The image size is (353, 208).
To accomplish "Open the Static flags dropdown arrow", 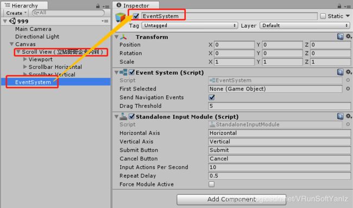I will 348,16.
